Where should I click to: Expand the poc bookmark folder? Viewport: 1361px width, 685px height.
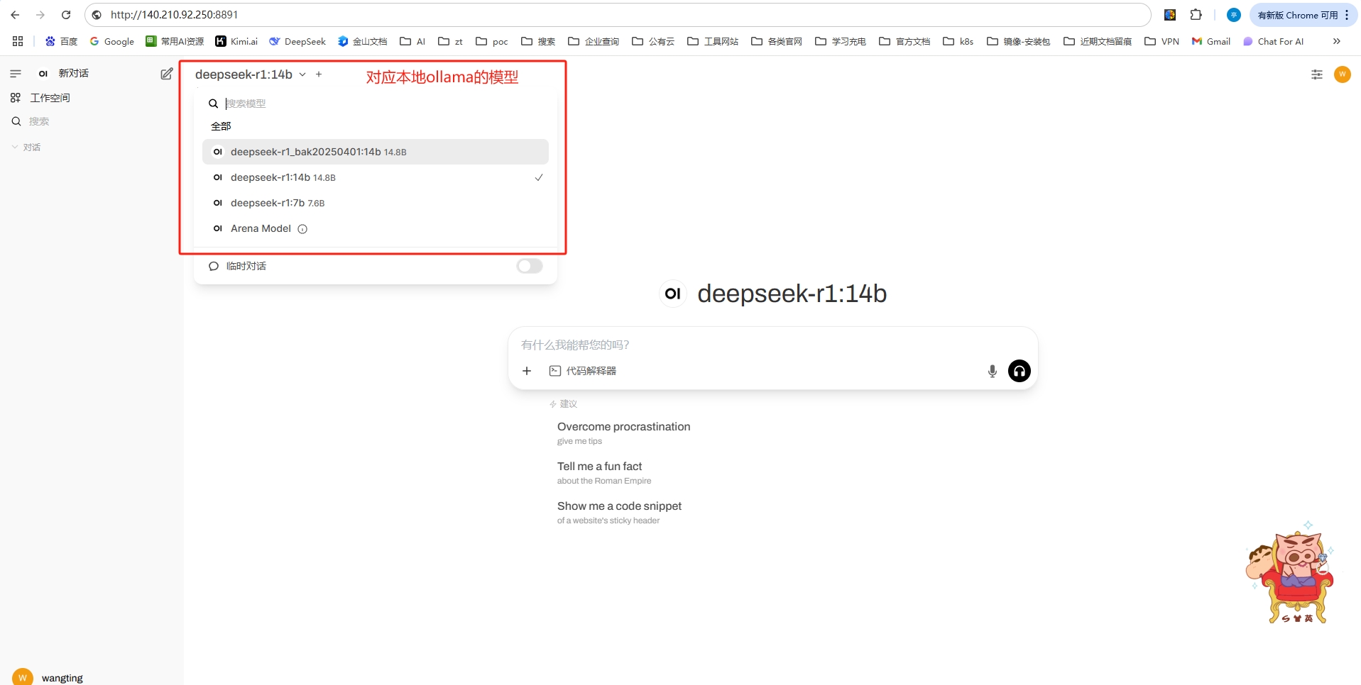pyautogui.click(x=491, y=41)
